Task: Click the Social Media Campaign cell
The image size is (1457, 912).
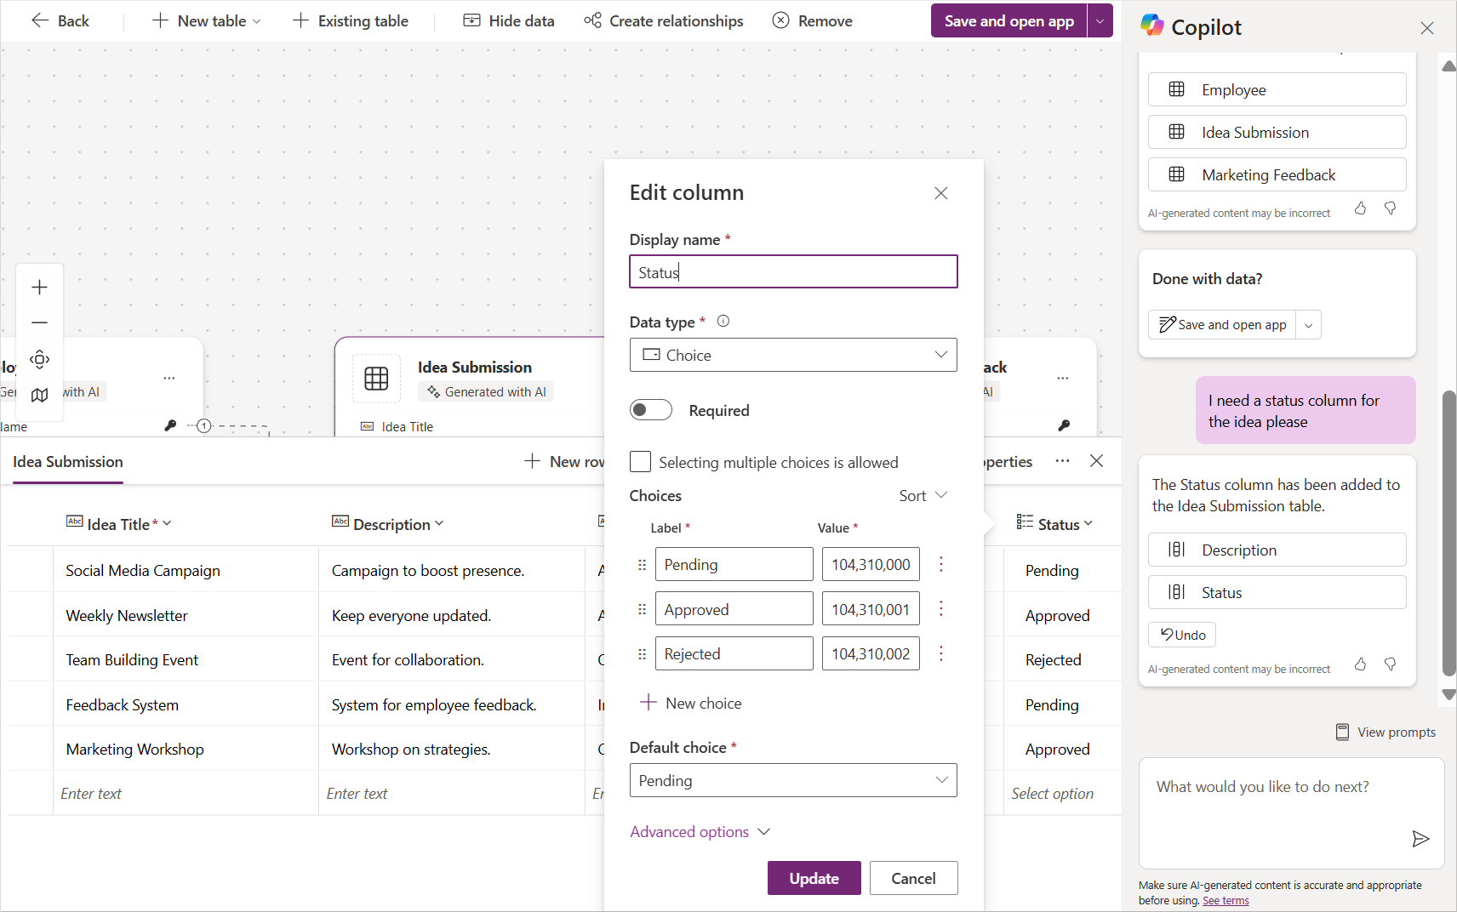Action: [x=186, y=570]
